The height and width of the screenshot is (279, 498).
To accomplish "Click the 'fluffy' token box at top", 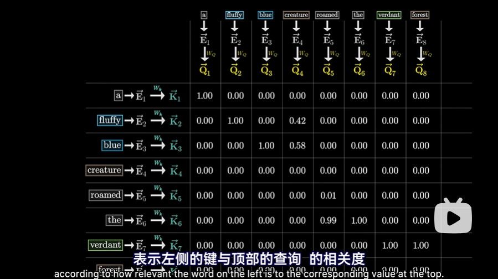I will coord(234,15).
